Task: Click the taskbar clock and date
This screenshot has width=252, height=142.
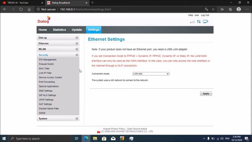Action: point(237,138)
